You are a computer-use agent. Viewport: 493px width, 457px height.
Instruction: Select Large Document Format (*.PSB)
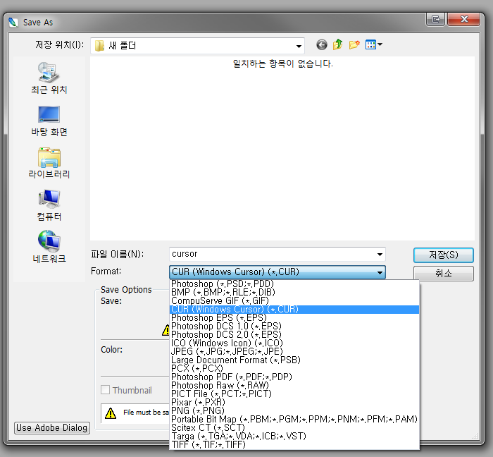pyautogui.click(x=294, y=360)
